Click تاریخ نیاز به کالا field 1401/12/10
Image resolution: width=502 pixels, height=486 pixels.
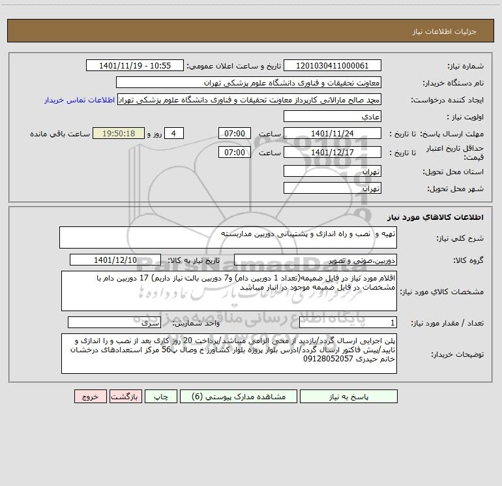pos(115,260)
